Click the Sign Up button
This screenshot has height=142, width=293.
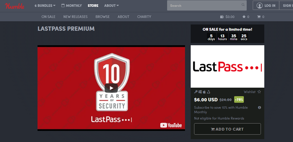(286, 5)
